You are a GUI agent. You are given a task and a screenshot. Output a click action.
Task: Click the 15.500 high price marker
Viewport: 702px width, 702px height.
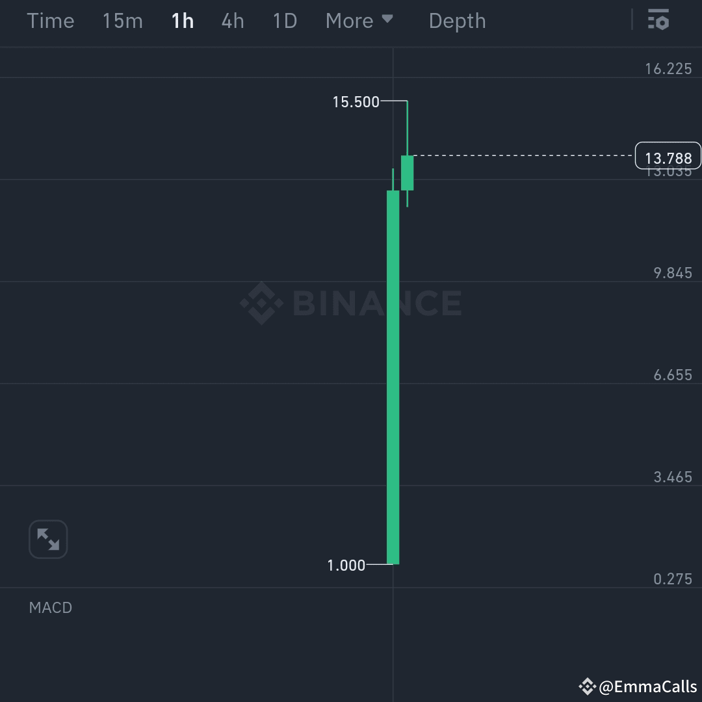[x=356, y=101]
